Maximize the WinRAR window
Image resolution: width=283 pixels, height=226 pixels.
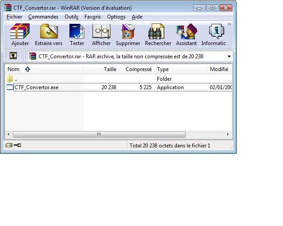click(x=212, y=8)
